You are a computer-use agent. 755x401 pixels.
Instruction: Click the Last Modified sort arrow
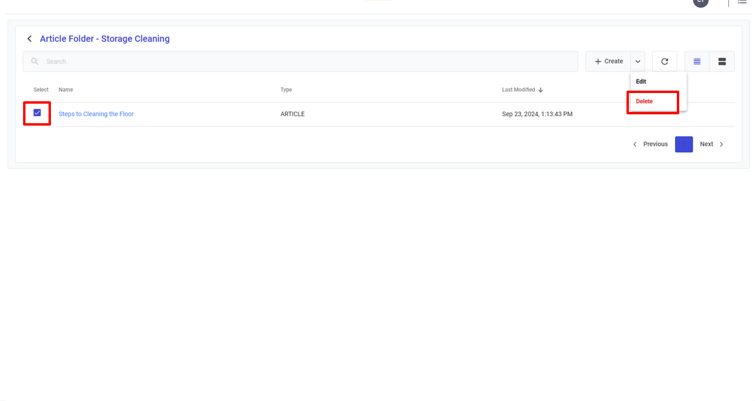(541, 90)
